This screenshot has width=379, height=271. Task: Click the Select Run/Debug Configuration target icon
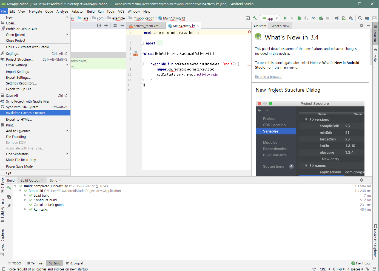pos(248,18)
